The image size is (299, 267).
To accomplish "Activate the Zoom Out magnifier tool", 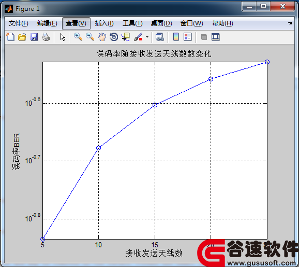I will coord(90,37).
